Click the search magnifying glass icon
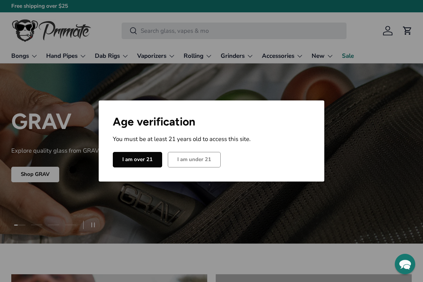The width and height of the screenshot is (423, 282). [133, 31]
